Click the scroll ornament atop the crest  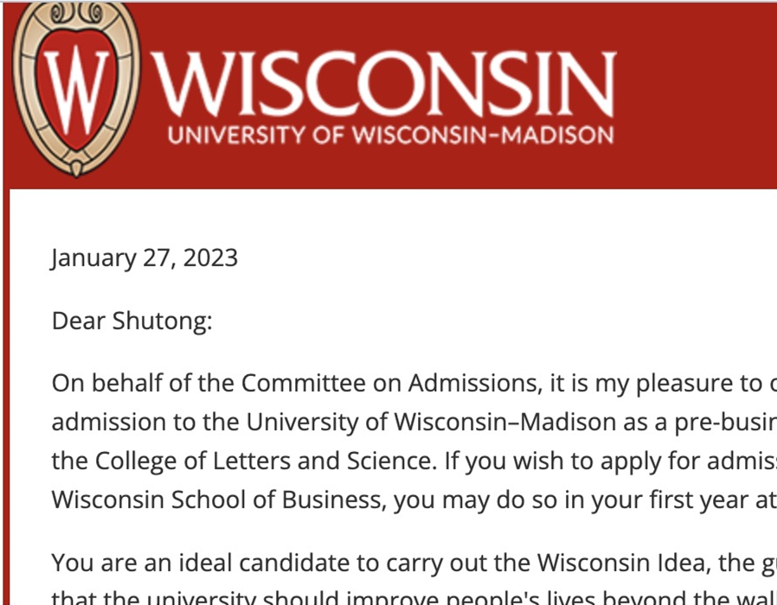click(x=76, y=13)
